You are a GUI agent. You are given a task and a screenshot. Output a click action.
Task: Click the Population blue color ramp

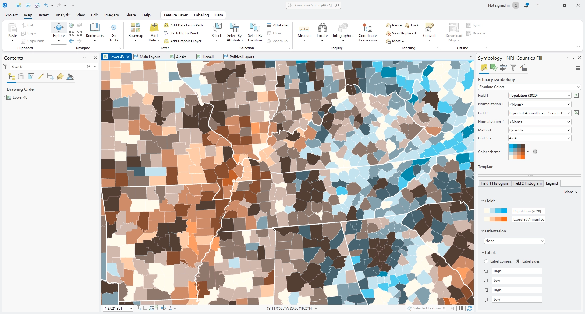495,211
